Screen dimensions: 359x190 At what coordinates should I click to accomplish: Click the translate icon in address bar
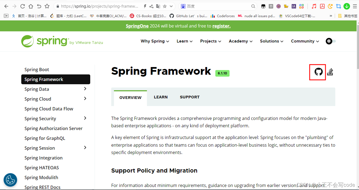click(x=158, y=6)
